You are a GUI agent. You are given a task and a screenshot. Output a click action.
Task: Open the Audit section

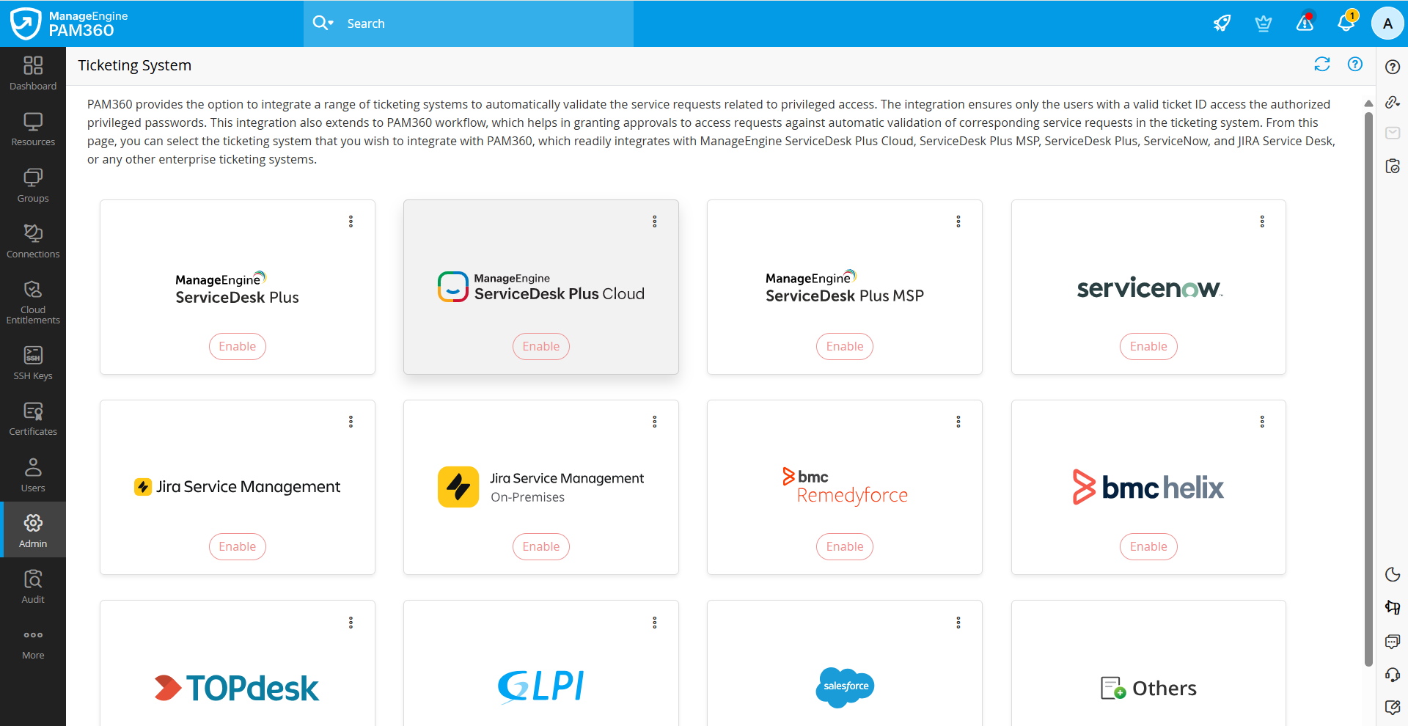pos(33,587)
